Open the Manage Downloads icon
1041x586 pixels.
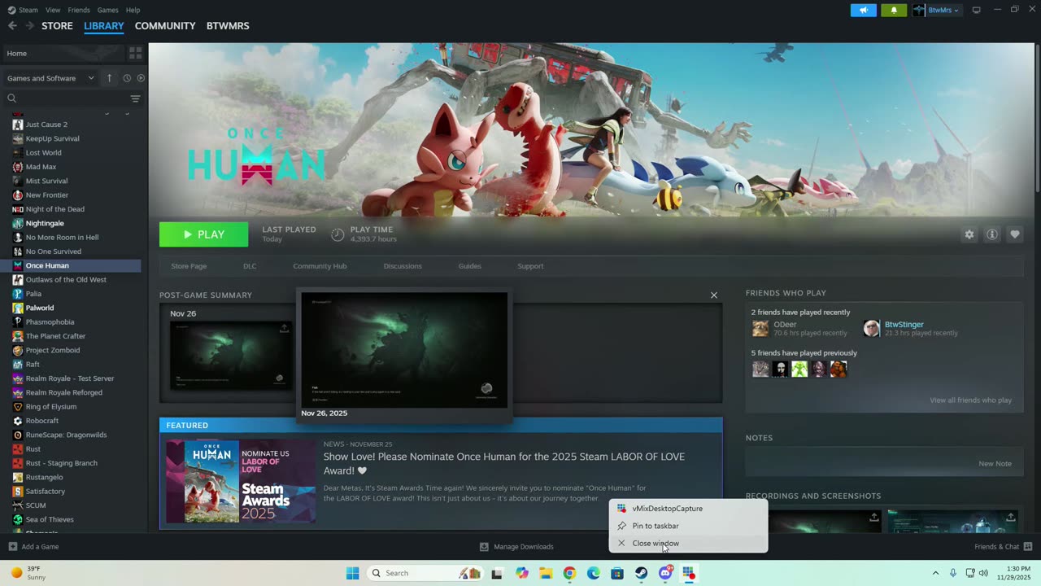click(484, 547)
